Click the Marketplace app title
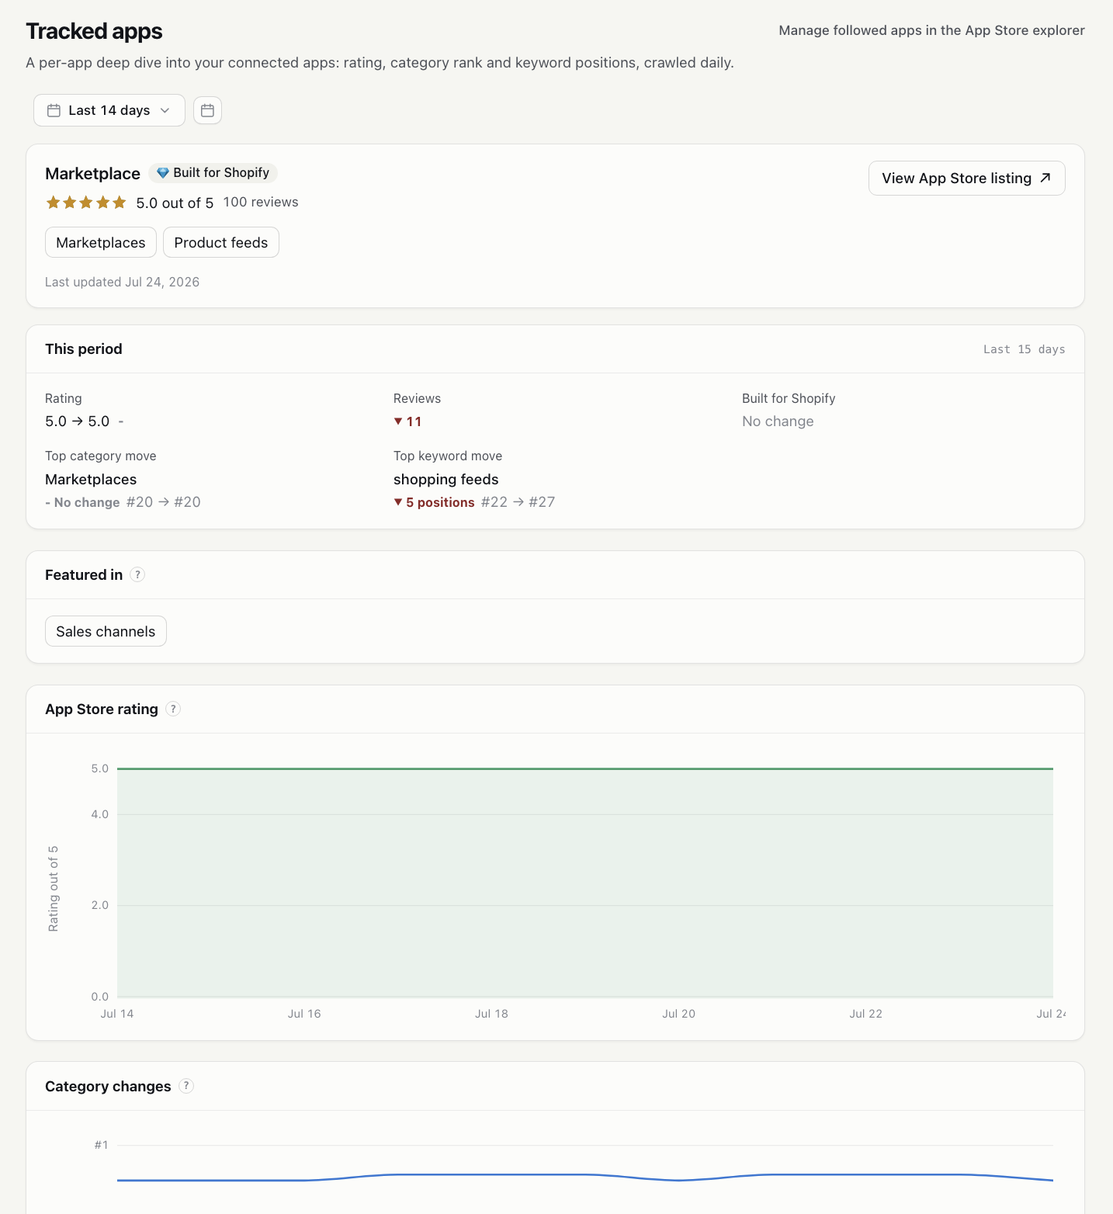Viewport: 1113px width, 1214px height. pos(92,174)
